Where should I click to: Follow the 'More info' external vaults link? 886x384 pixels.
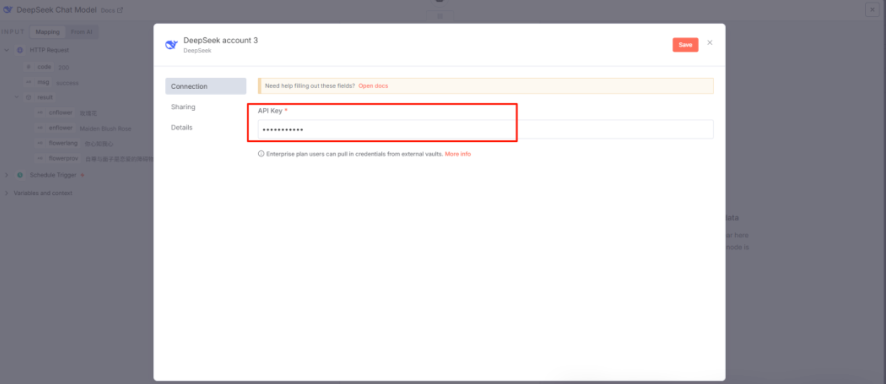coord(458,154)
